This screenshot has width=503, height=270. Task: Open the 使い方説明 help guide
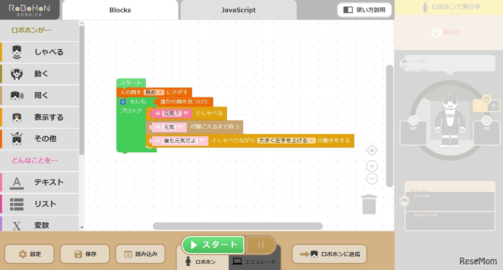pyautogui.click(x=364, y=10)
